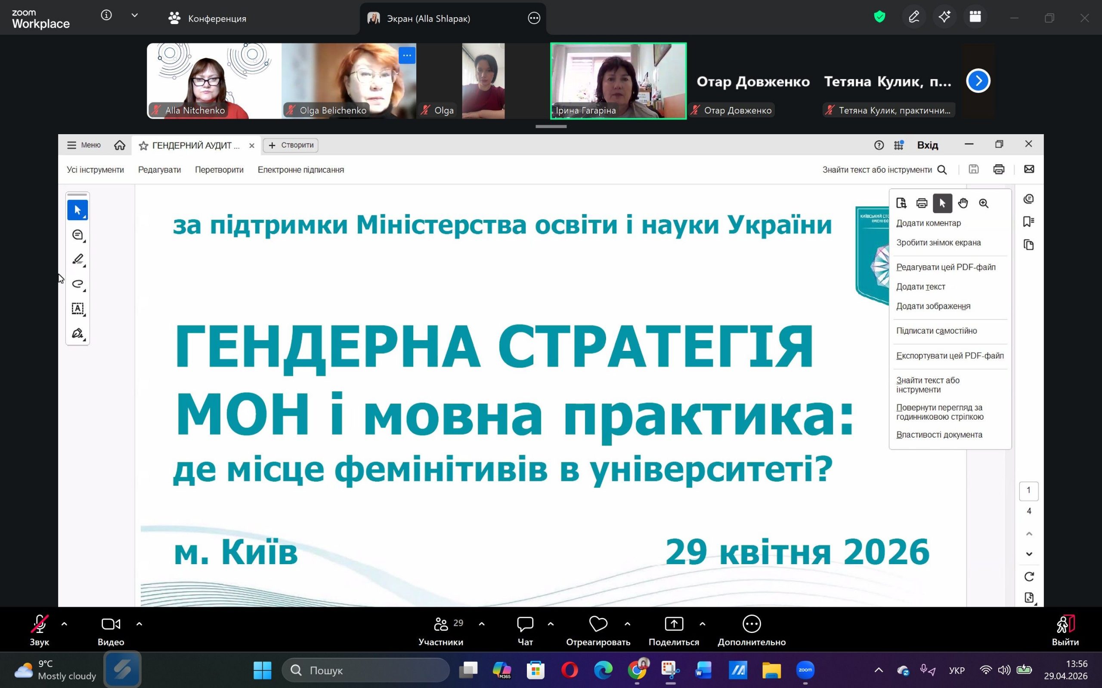Click the print icon in the floating toolbar
The image size is (1102, 688).
(922, 203)
